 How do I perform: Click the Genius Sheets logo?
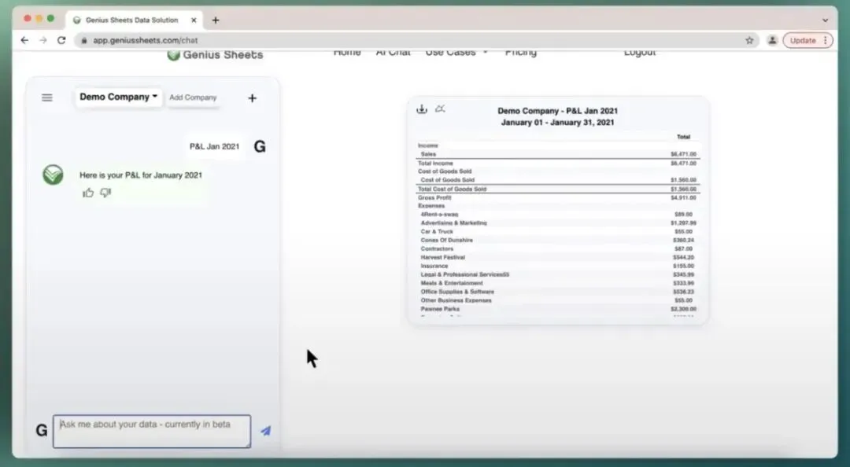(x=215, y=55)
